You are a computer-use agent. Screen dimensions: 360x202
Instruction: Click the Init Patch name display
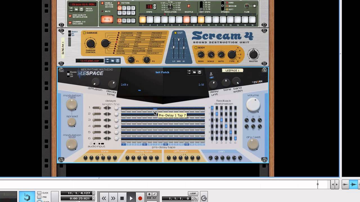[162, 72]
